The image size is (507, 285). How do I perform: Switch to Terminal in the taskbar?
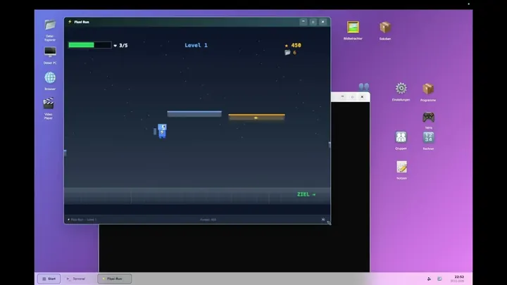(x=75, y=279)
